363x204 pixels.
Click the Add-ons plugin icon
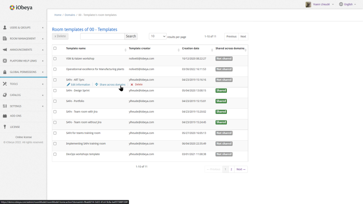coord(5,116)
